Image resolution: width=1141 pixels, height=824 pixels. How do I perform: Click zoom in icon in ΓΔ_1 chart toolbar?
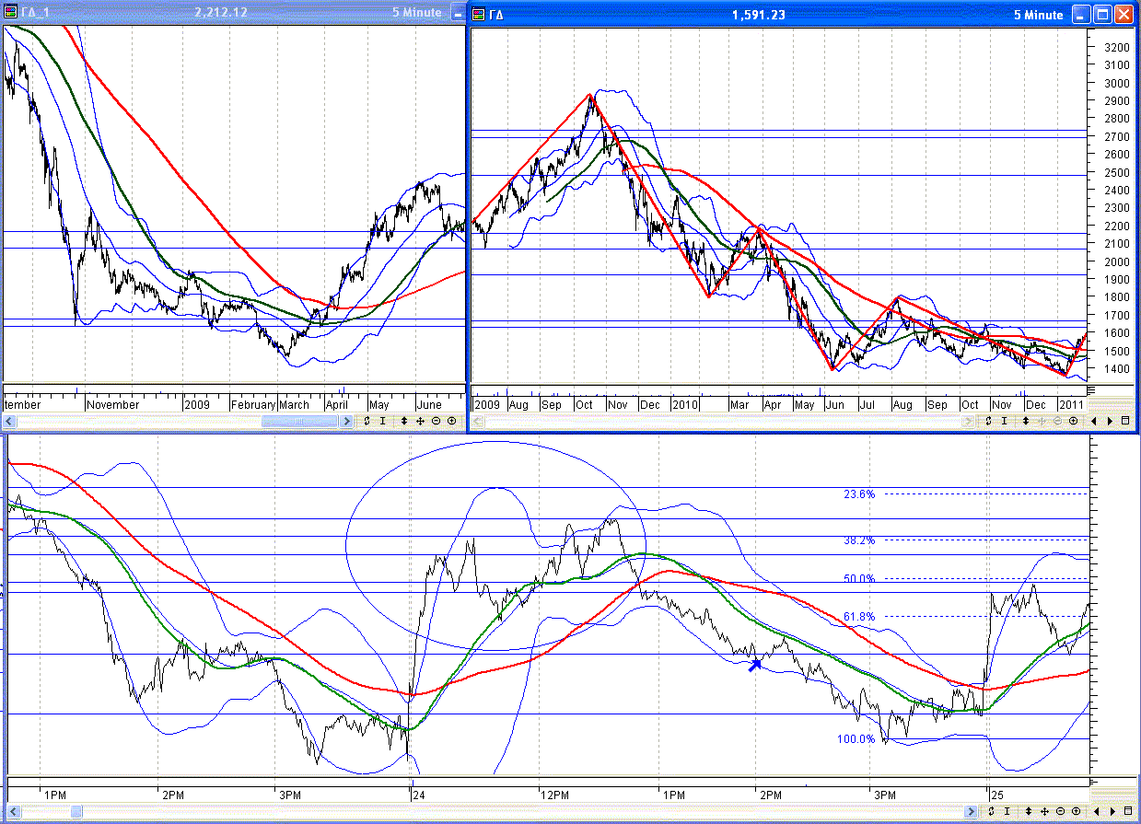click(x=451, y=421)
